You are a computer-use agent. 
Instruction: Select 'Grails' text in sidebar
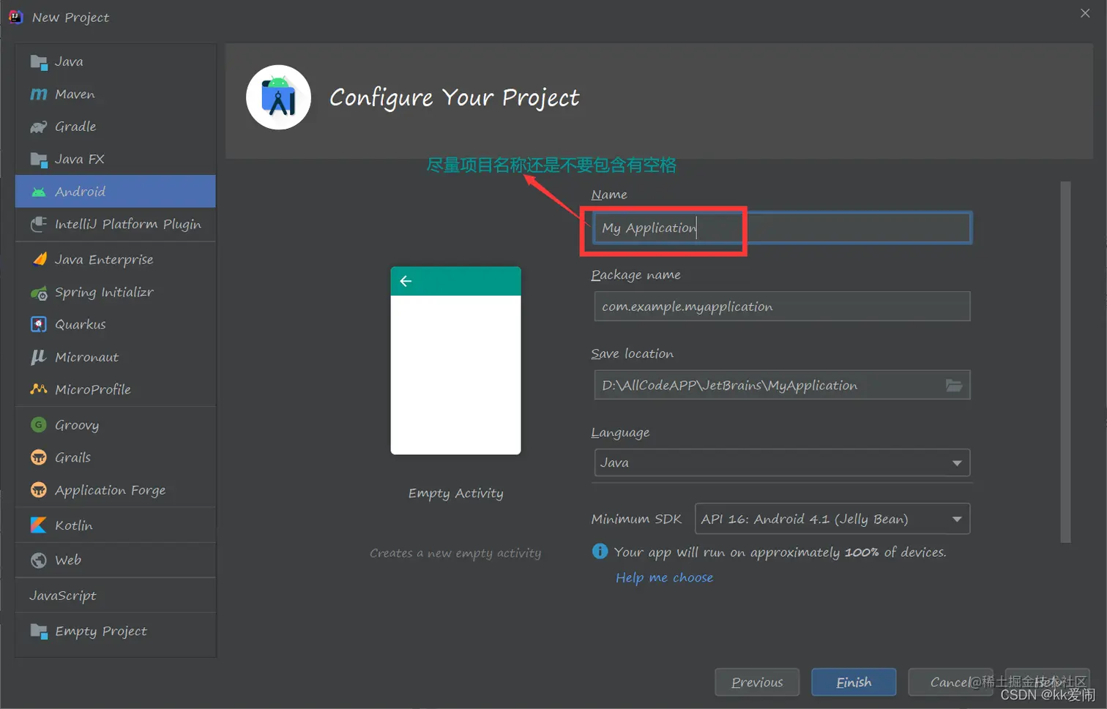pos(73,457)
